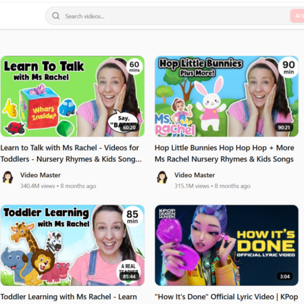The height and width of the screenshot is (304, 304).
Task: Click the 85:44 duration badge
Action: 129,276
